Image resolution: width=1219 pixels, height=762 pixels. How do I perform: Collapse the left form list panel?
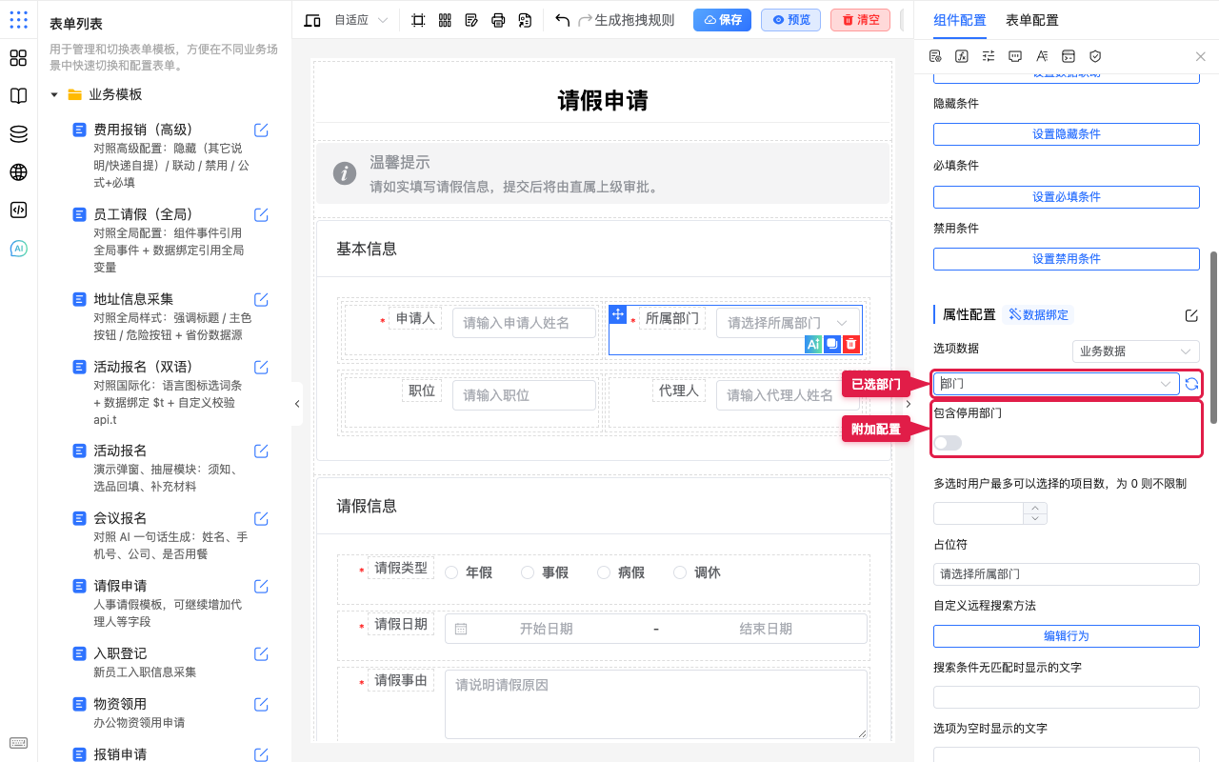click(x=297, y=404)
